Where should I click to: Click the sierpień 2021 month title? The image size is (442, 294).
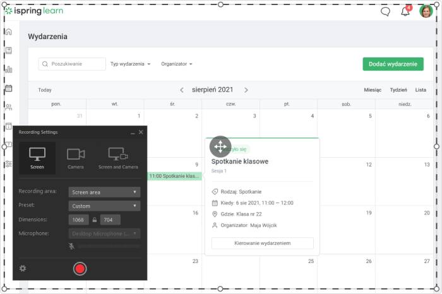pyautogui.click(x=213, y=90)
